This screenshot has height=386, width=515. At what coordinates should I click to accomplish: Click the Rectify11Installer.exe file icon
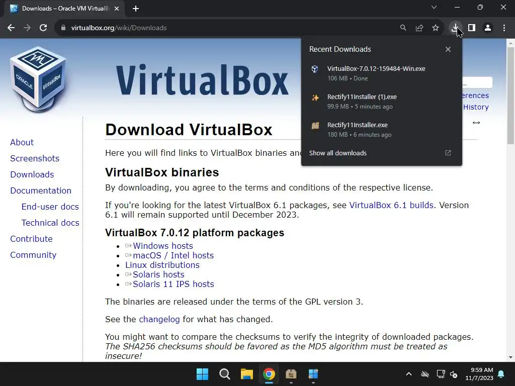pos(315,125)
